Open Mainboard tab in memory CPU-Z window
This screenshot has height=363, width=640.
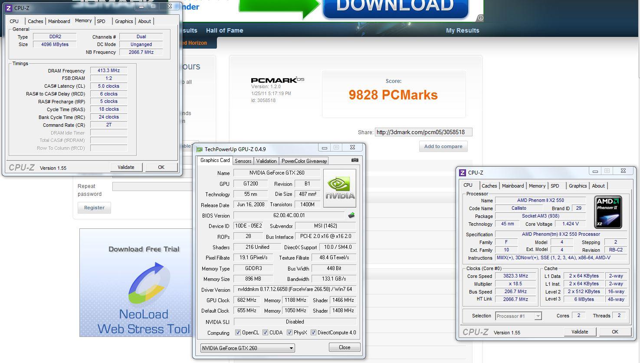point(59,21)
